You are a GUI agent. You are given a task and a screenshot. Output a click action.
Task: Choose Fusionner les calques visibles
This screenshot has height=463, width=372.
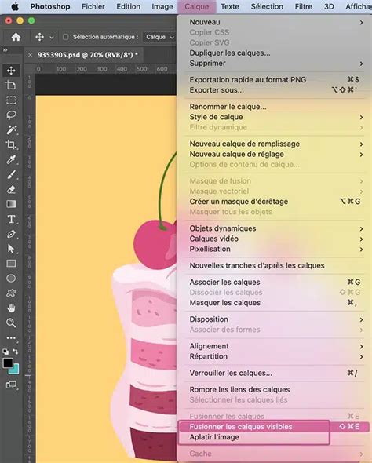pyautogui.click(x=273, y=427)
